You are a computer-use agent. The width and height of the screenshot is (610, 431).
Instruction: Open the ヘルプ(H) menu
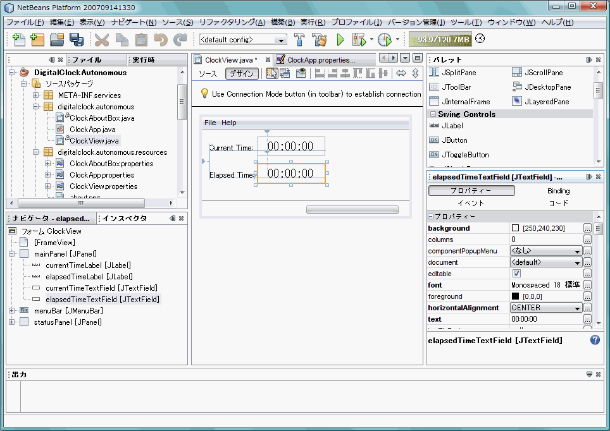(557, 22)
